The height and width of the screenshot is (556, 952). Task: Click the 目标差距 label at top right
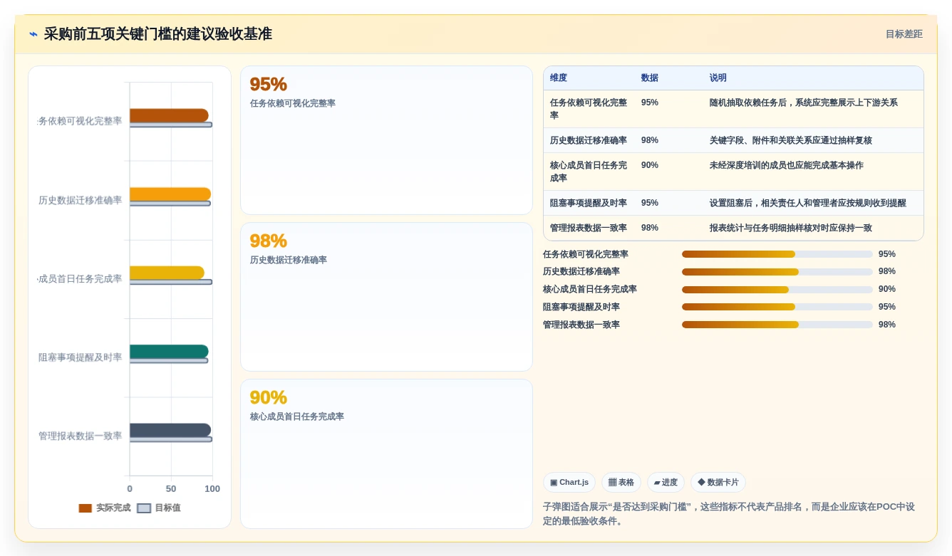tap(904, 34)
